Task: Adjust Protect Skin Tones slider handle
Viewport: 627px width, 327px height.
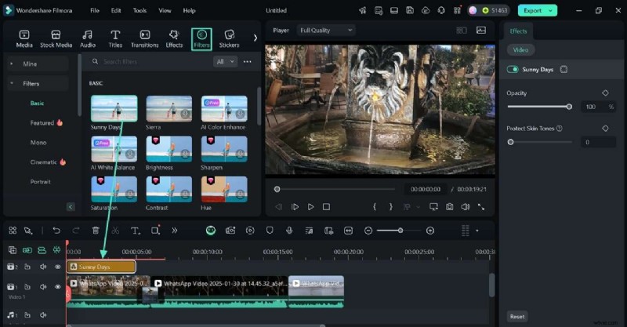Action: coord(511,142)
